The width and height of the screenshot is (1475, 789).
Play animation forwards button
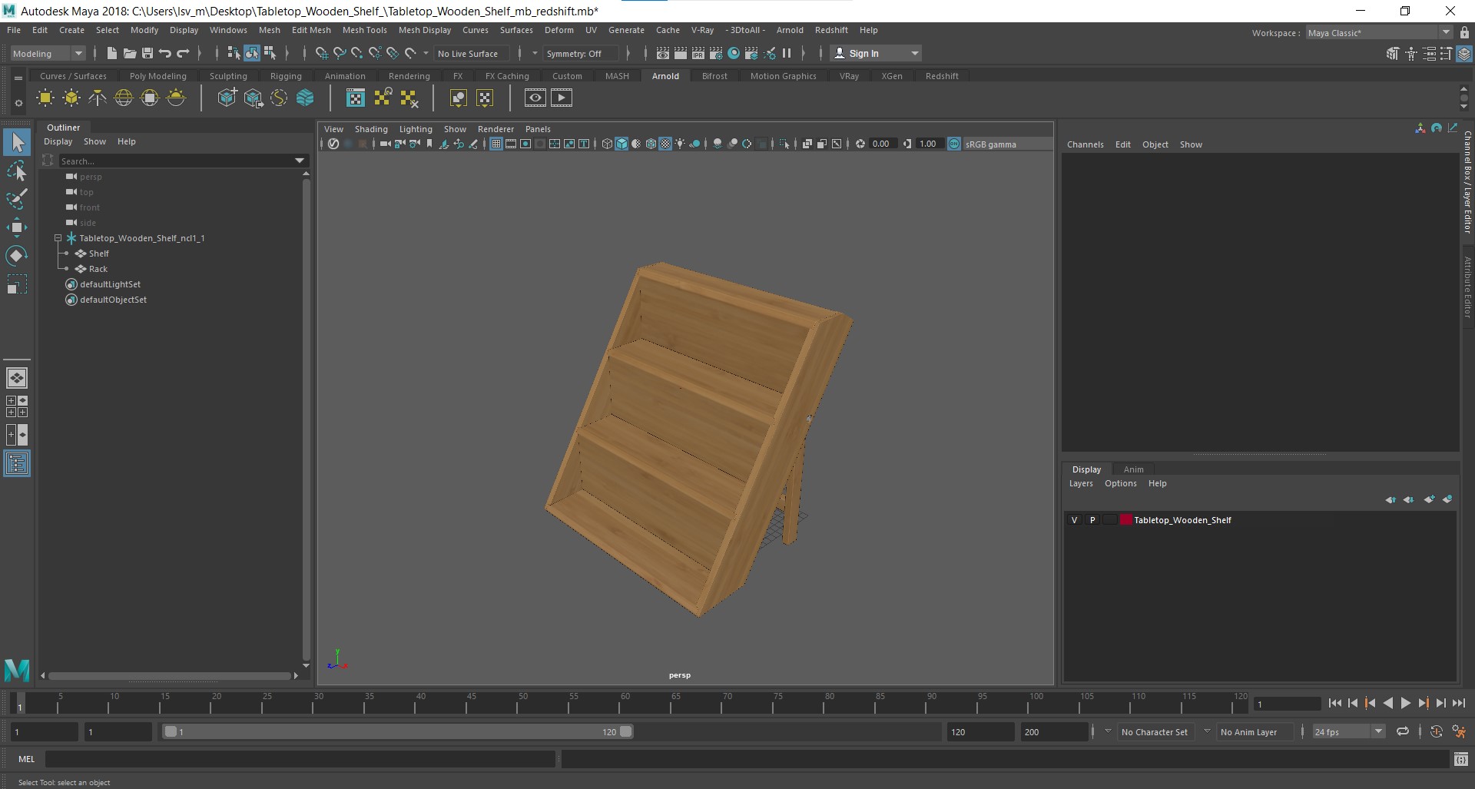(1405, 703)
